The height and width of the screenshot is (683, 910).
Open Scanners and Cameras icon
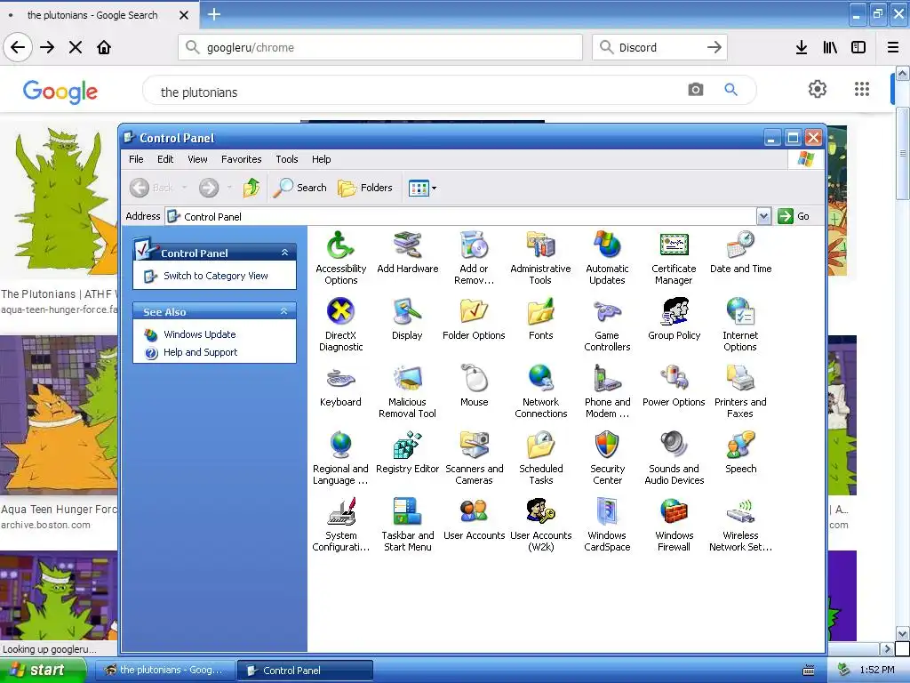pos(475,458)
